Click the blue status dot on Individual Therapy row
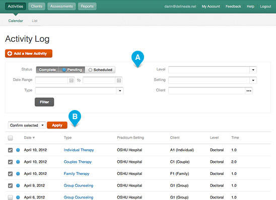 click(18, 150)
